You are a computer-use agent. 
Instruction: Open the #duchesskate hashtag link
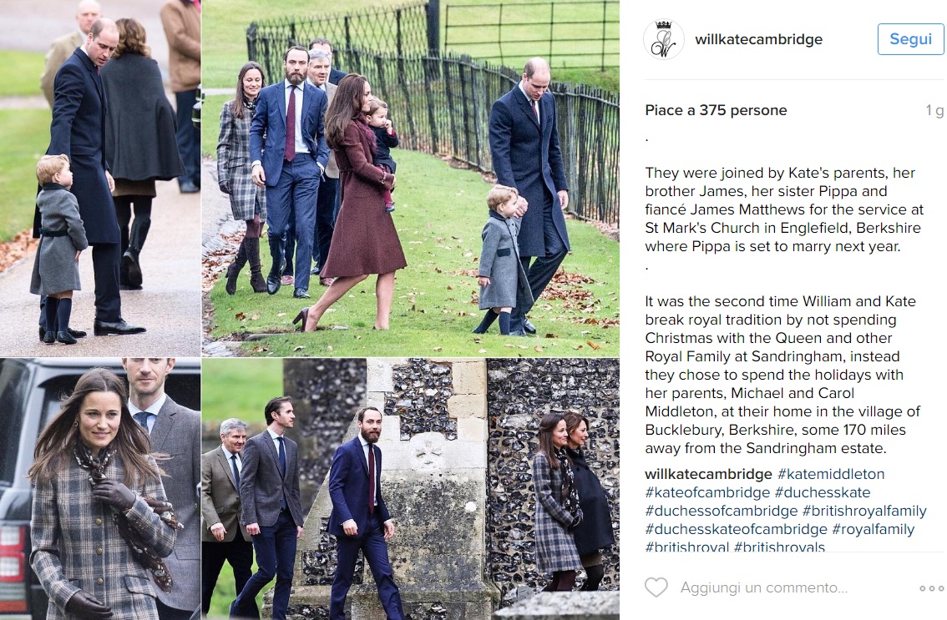coord(823,492)
